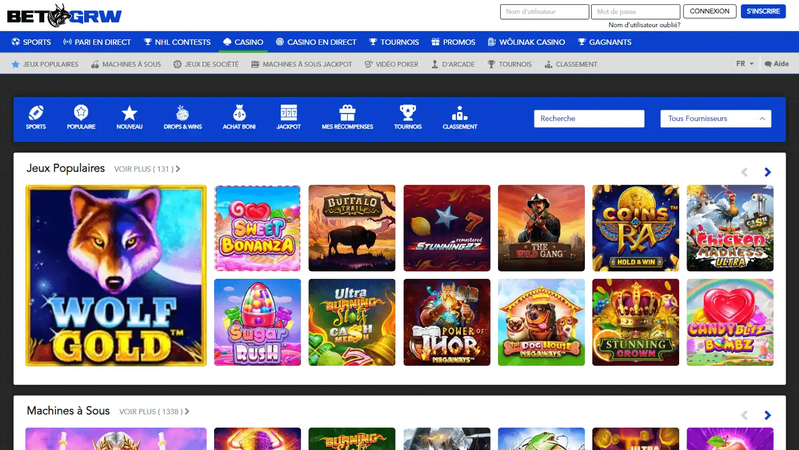Click the Mot de passe field

(635, 12)
